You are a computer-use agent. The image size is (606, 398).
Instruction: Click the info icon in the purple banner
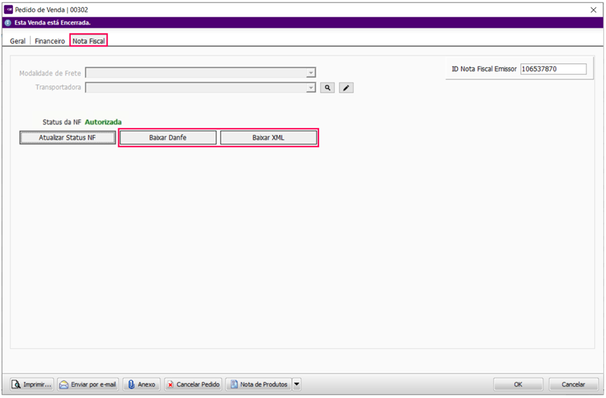(8, 23)
